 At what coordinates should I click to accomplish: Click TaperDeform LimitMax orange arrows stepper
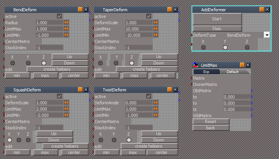(x=156, y=29)
